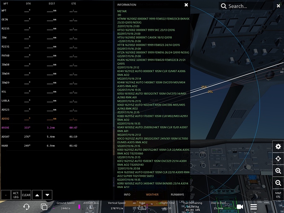This screenshot has width=284, height=213.
Task: Select waypoint JDW34 row
Action: pos(57,74)
